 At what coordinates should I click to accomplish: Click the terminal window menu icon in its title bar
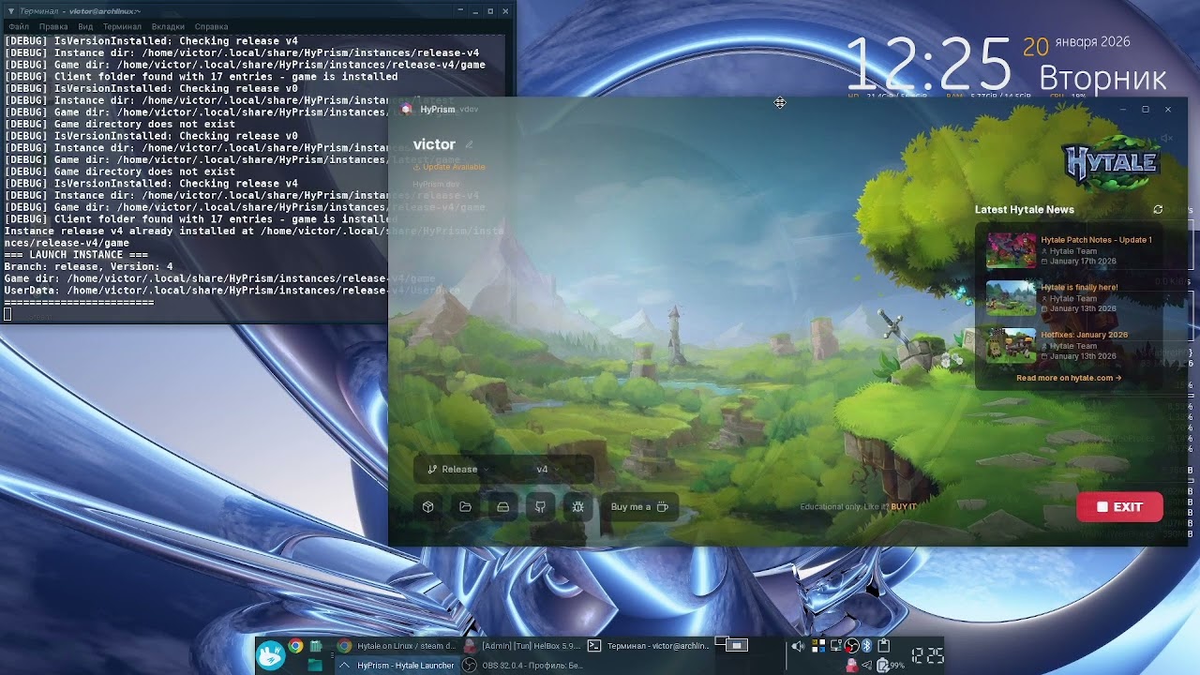11,11
